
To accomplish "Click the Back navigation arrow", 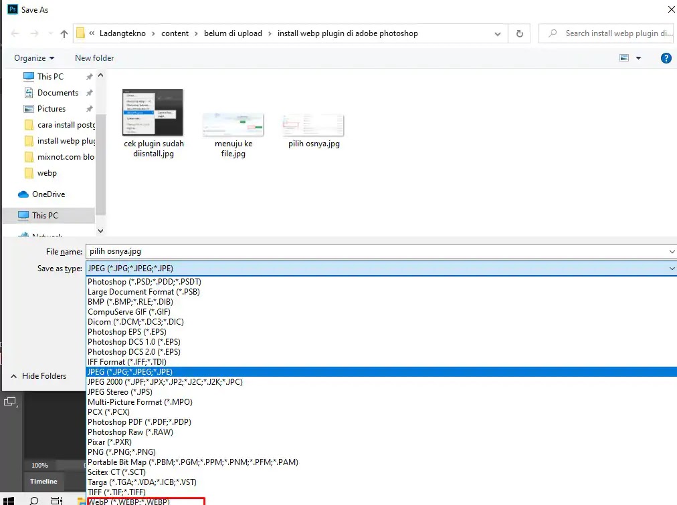I will point(15,33).
